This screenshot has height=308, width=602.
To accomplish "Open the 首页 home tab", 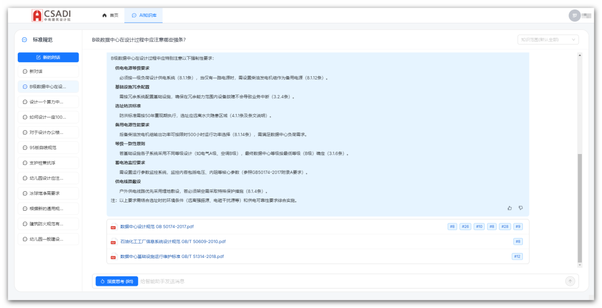I will [110, 16].
